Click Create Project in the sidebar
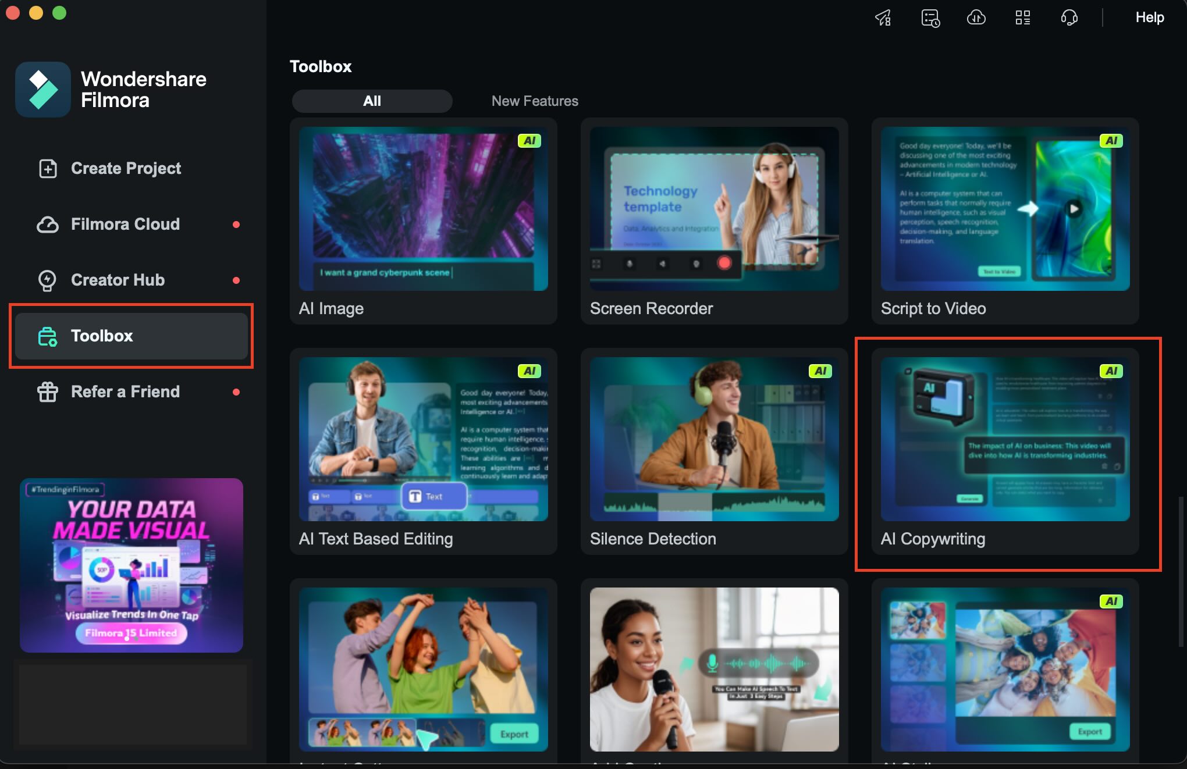 pyautogui.click(x=126, y=168)
